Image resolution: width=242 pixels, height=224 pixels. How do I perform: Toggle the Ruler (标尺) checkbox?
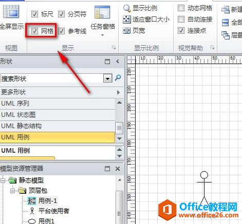coord(34,14)
